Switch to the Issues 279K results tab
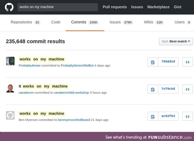194x141 pixels. (x=121, y=22)
